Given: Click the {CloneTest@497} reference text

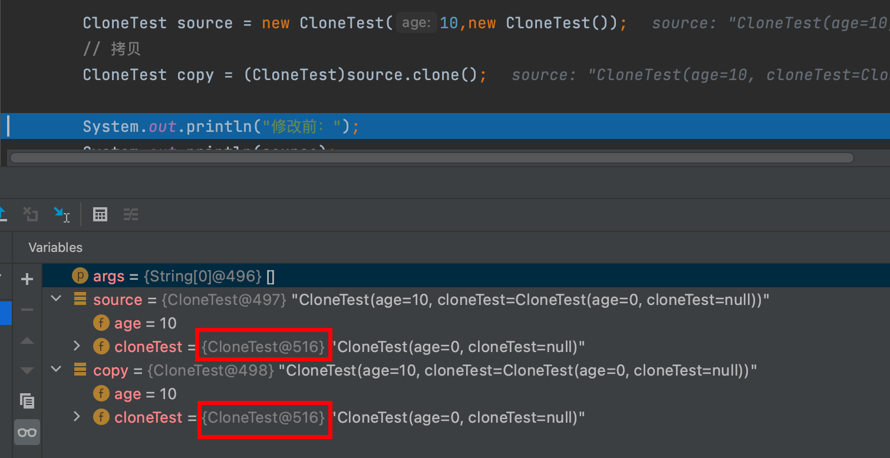Looking at the screenshot, I should [x=224, y=300].
